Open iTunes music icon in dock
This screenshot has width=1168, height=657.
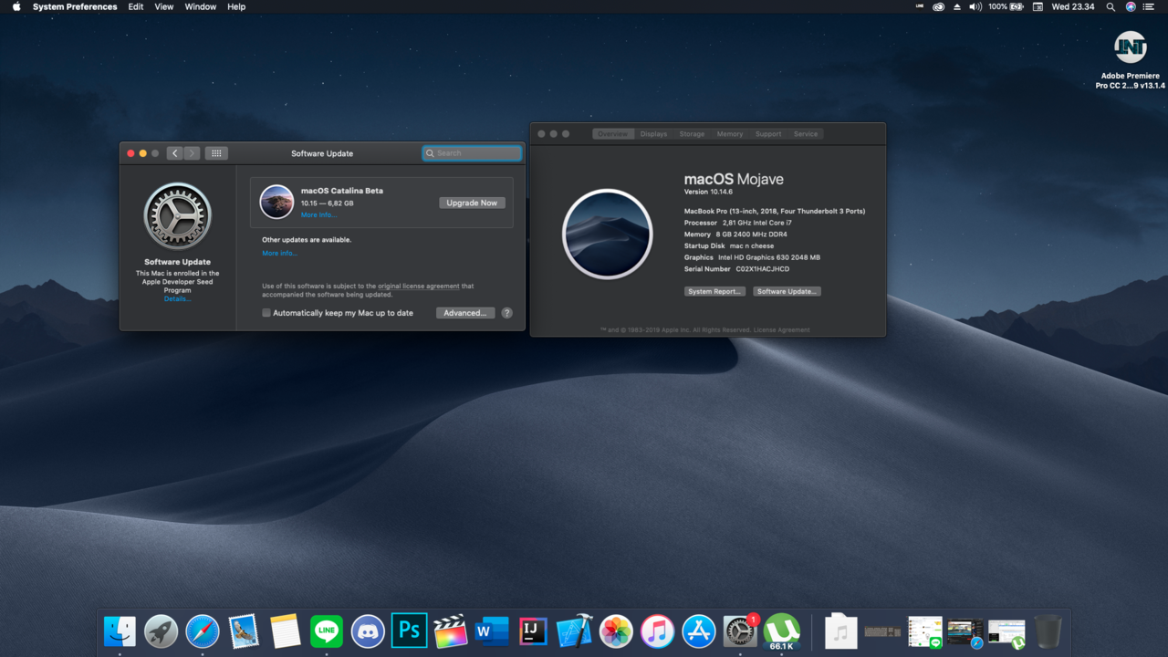click(657, 631)
